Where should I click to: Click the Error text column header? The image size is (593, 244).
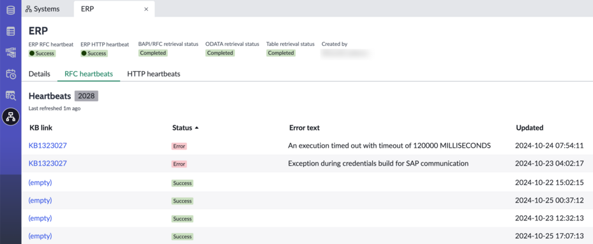tap(304, 127)
